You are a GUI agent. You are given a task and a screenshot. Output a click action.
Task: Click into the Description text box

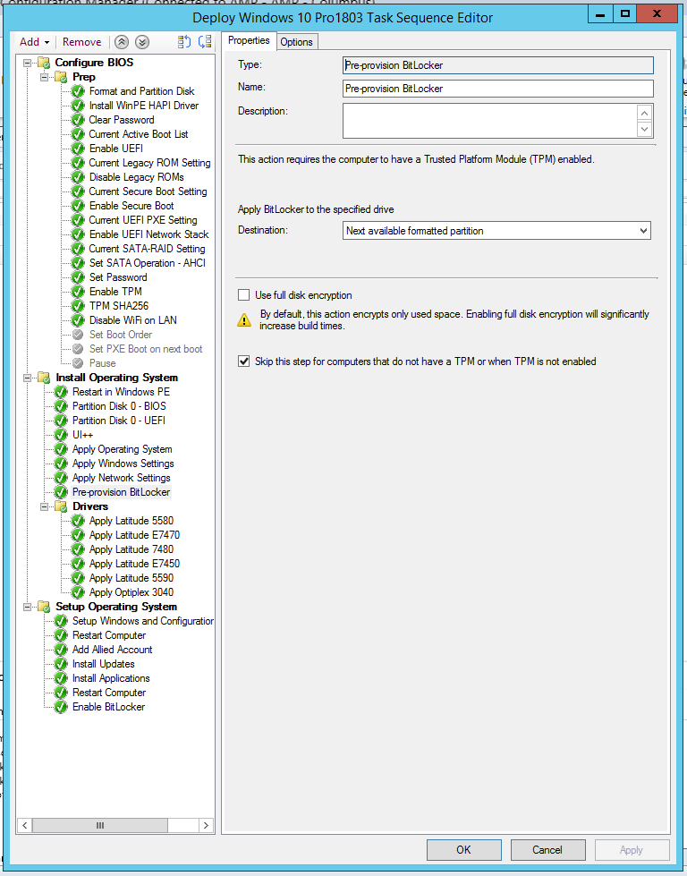490,121
